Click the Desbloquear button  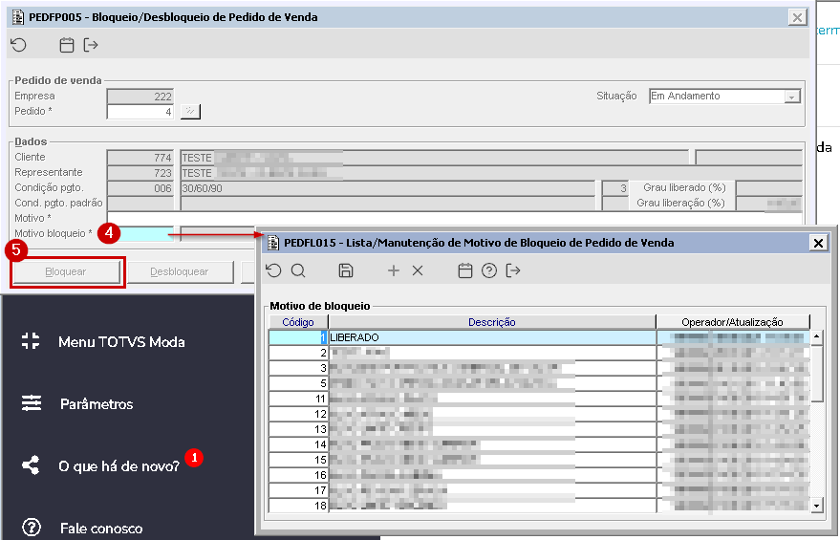pos(180,272)
